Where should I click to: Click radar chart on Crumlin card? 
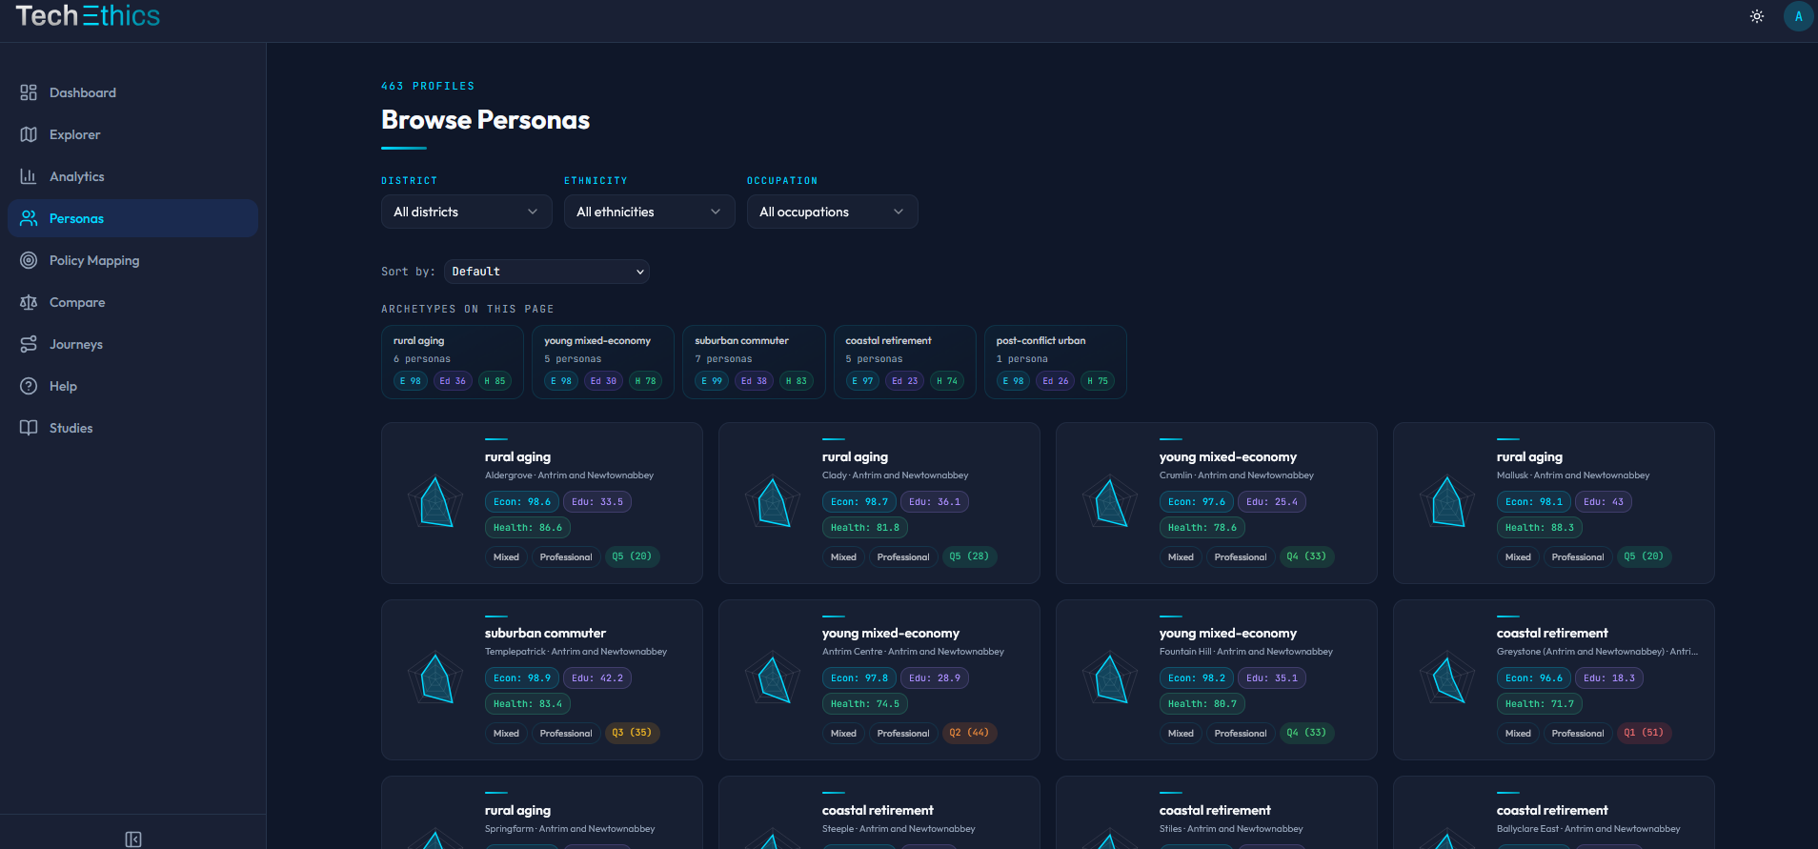coord(1111,502)
